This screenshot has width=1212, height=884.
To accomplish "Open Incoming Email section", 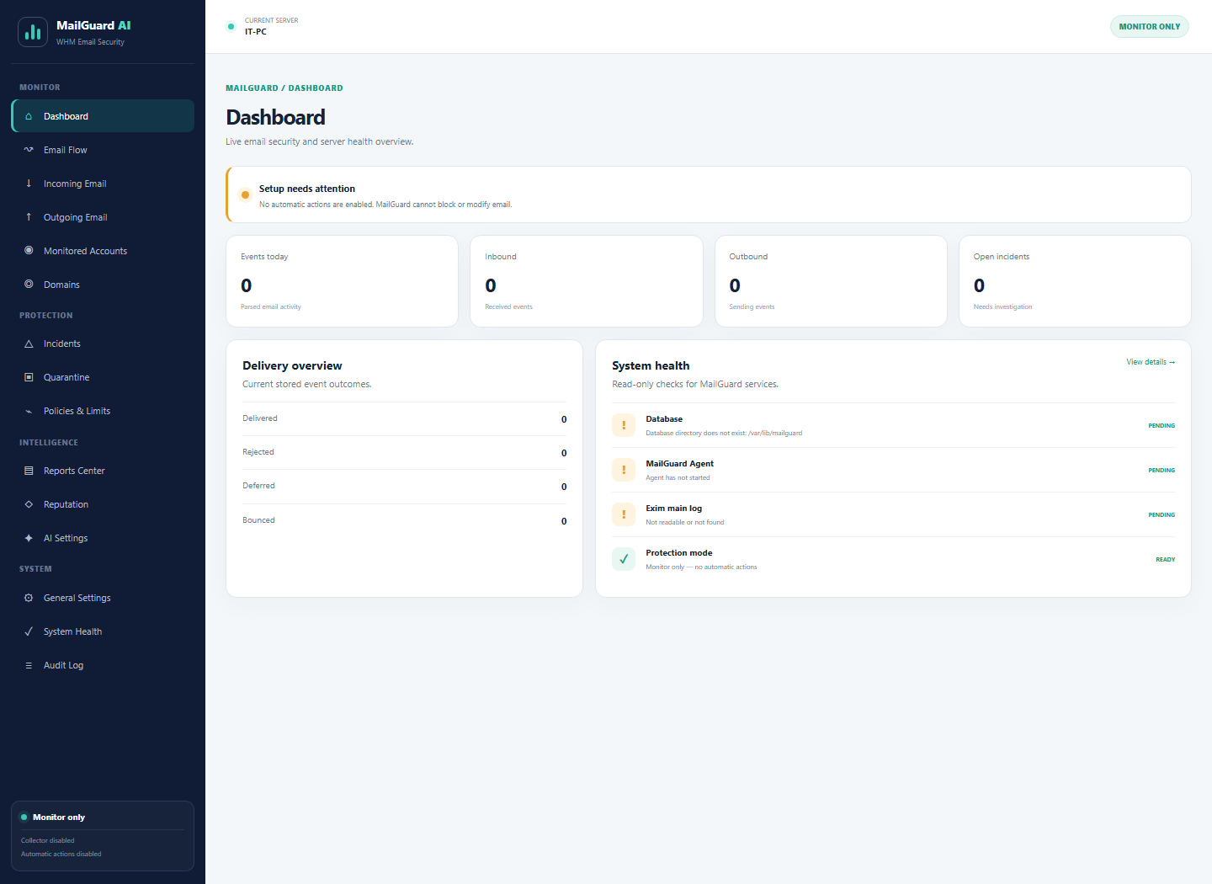I will pyautogui.click(x=103, y=184).
